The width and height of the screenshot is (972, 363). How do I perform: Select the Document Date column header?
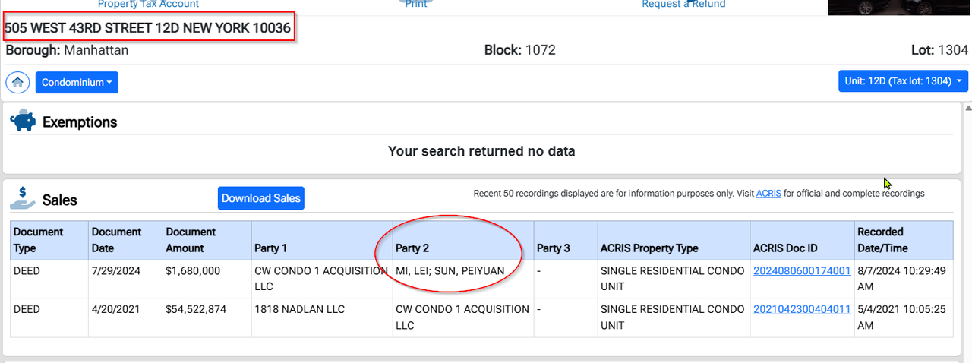click(x=116, y=240)
